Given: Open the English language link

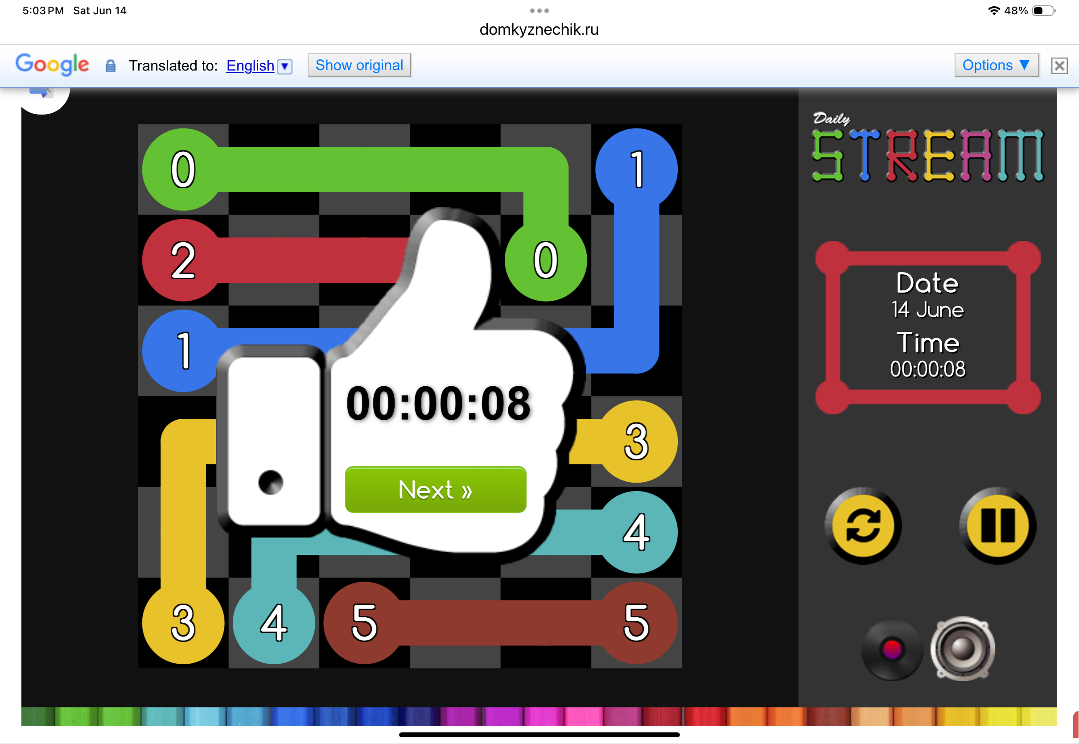Looking at the screenshot, I should (250, 66).
